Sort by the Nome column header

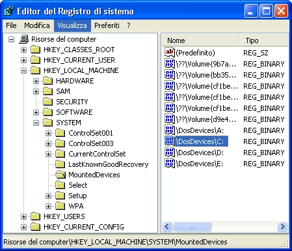[201, 40]
